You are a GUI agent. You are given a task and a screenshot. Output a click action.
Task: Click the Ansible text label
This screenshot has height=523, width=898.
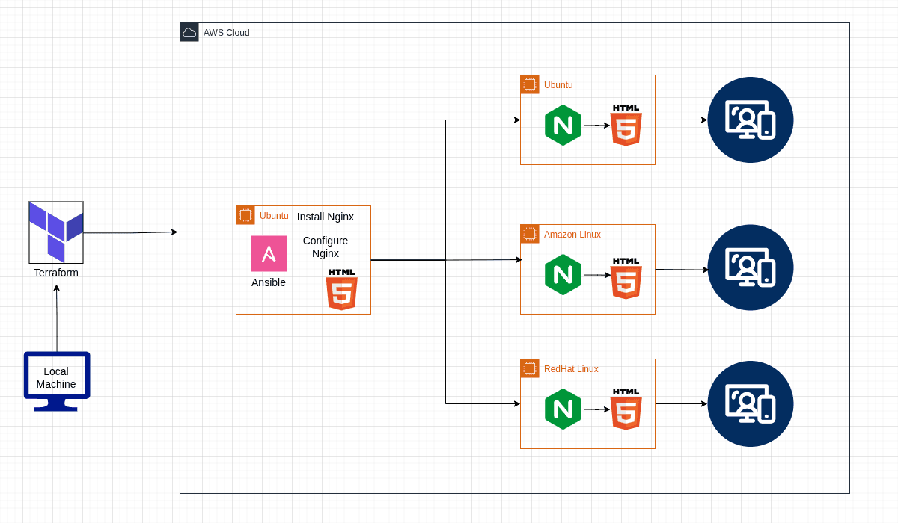269,282
